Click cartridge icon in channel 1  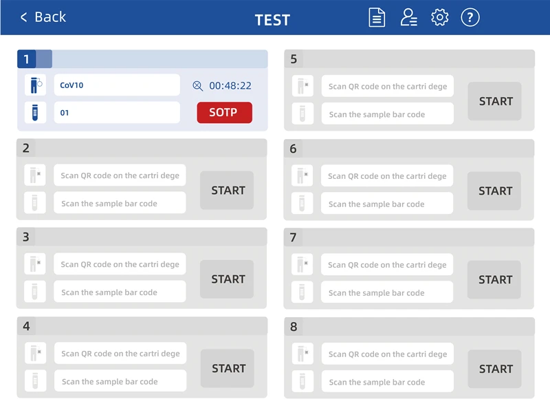(x=35, y=85)
